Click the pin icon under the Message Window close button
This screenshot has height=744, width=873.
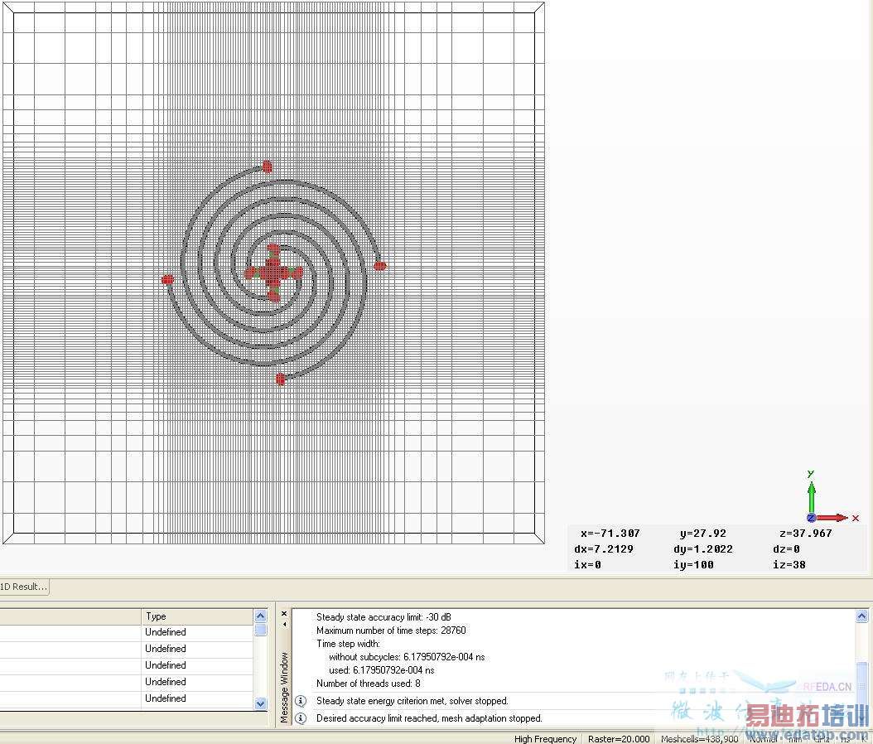(x=284, y=624)
